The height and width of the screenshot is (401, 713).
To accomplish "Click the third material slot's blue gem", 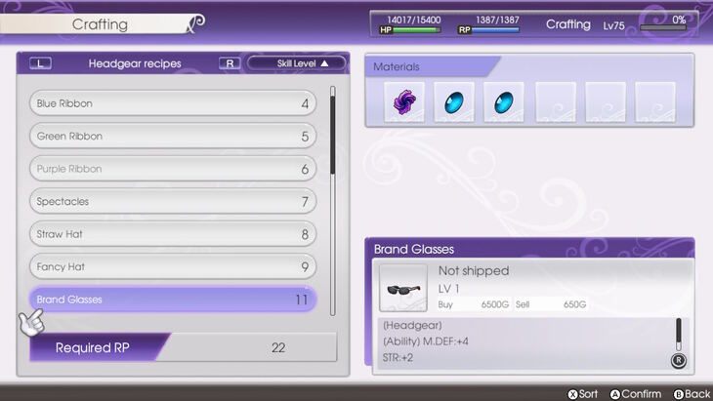I will pyautogui.click(x=504, y=102).
